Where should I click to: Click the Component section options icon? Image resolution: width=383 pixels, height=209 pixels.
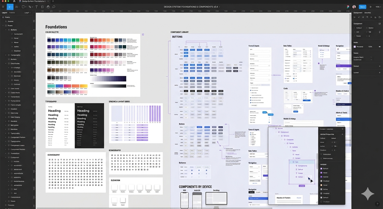[380, 24]
